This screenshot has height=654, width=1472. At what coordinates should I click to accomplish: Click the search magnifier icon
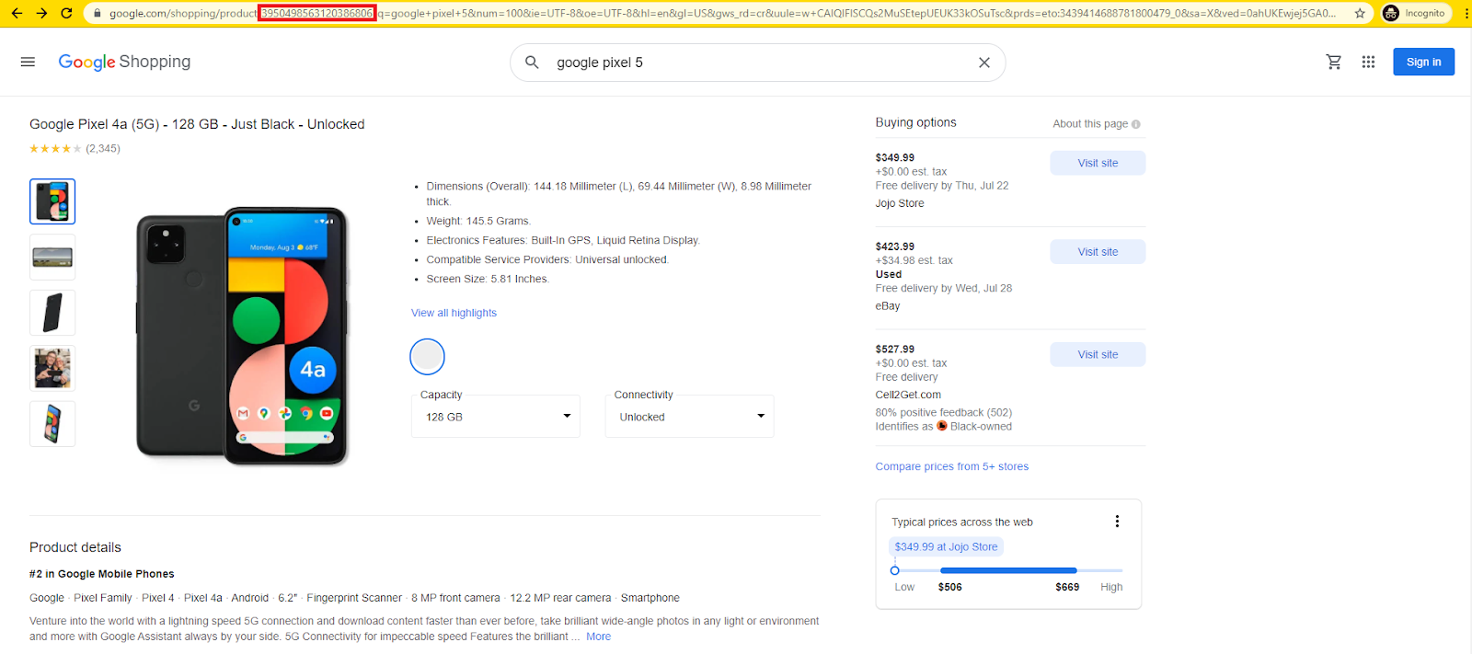532,63
